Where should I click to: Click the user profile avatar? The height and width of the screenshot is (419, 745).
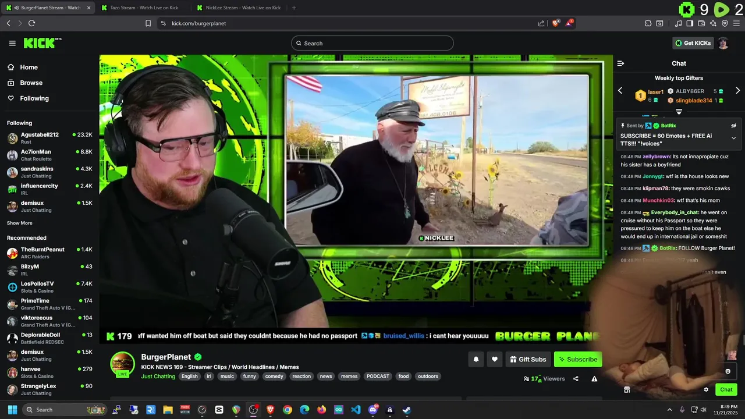(x=723, y=43)
